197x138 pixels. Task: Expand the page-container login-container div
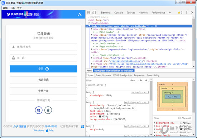[x=92, y=49]
